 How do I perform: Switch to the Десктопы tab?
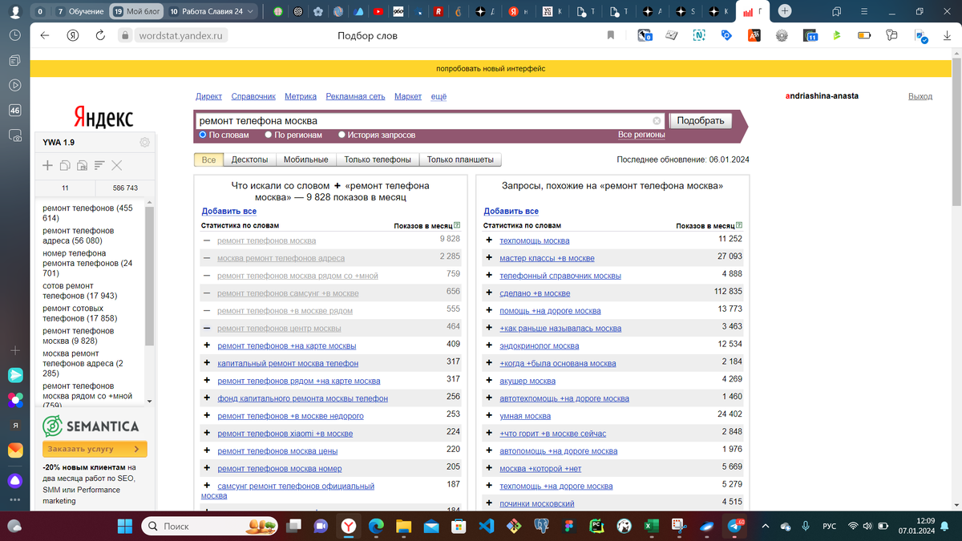tap(249, 159)
